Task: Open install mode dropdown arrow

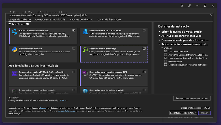Action: pos(196,113)
